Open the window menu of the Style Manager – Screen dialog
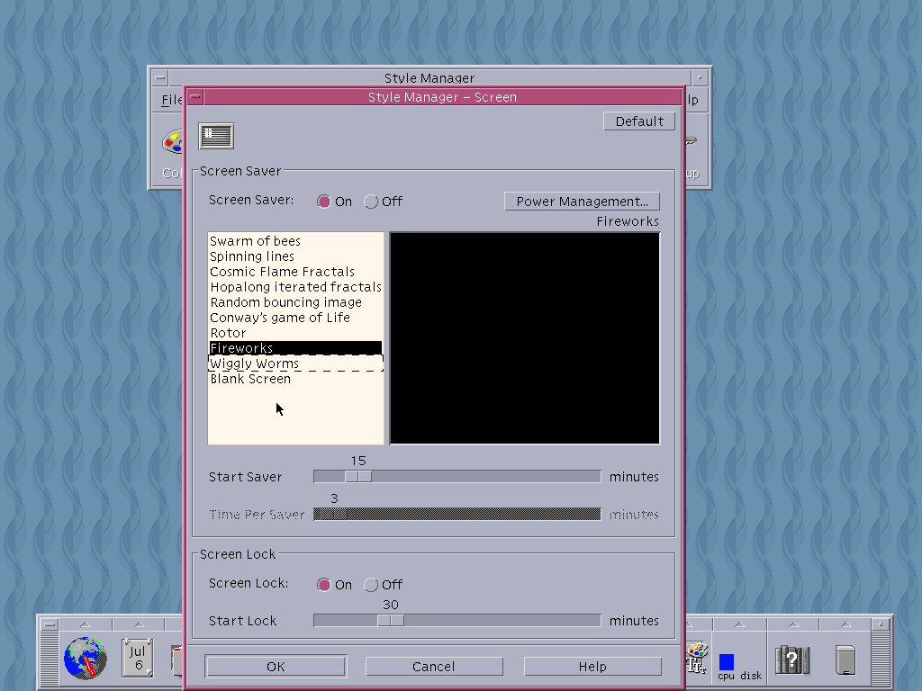Screen dimensions: 922x691 (x=195, y=97)
